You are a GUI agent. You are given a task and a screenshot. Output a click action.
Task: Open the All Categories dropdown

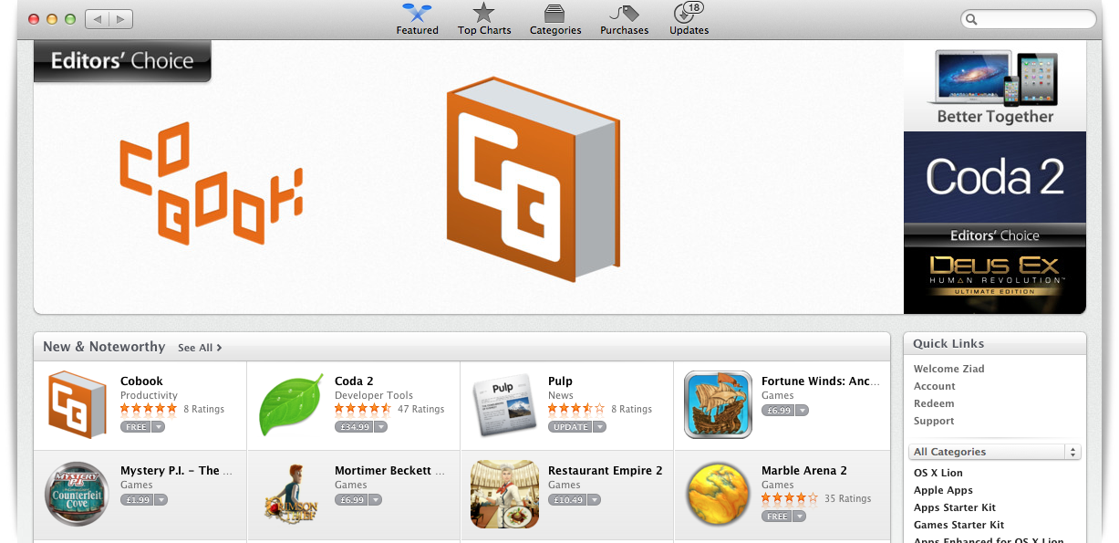pos(995,452)
